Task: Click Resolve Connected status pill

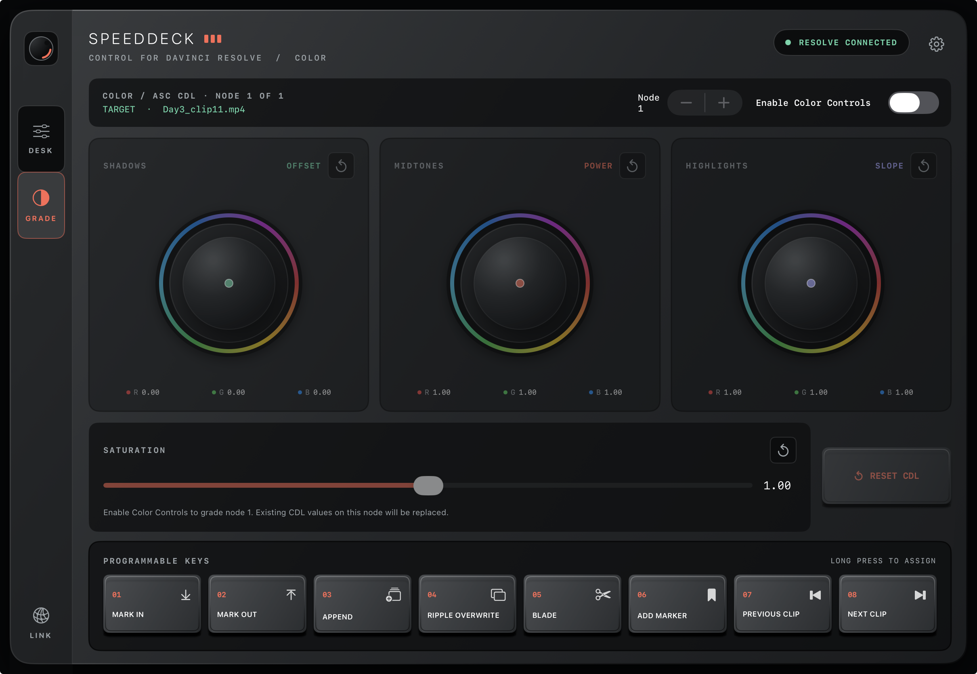Action: [841, 43]
